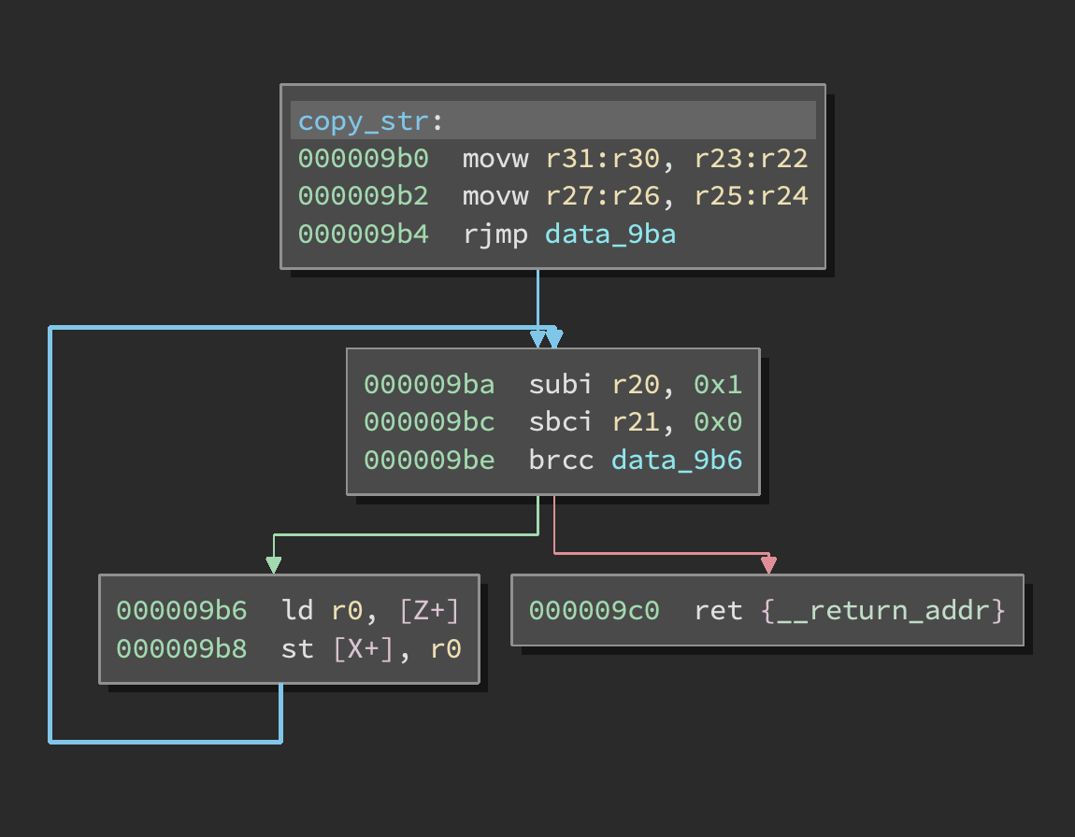Click the sbci mnemonic

[561, 422]
